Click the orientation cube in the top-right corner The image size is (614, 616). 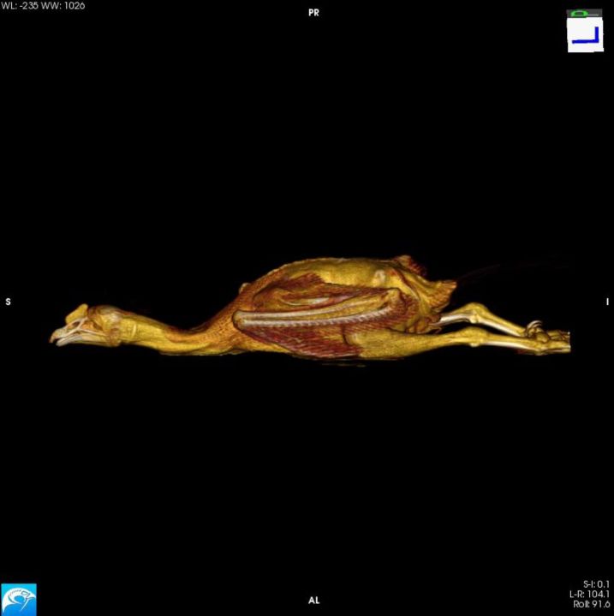585,33
